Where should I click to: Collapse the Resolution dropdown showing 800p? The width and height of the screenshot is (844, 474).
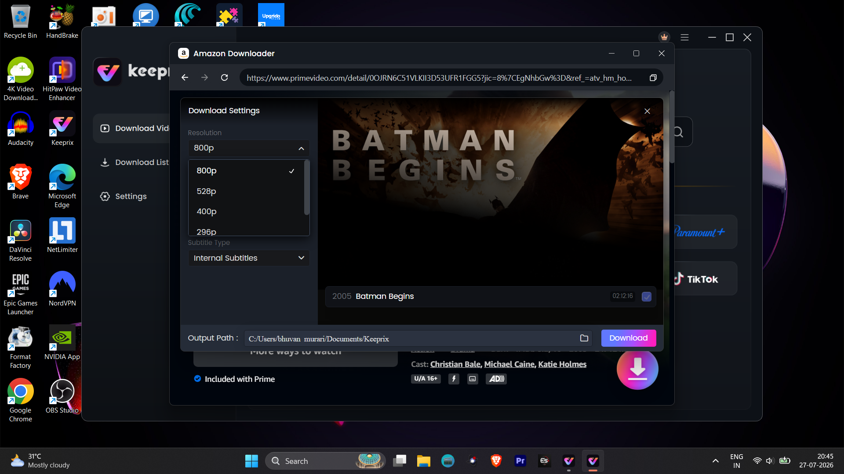pos(249,148)
